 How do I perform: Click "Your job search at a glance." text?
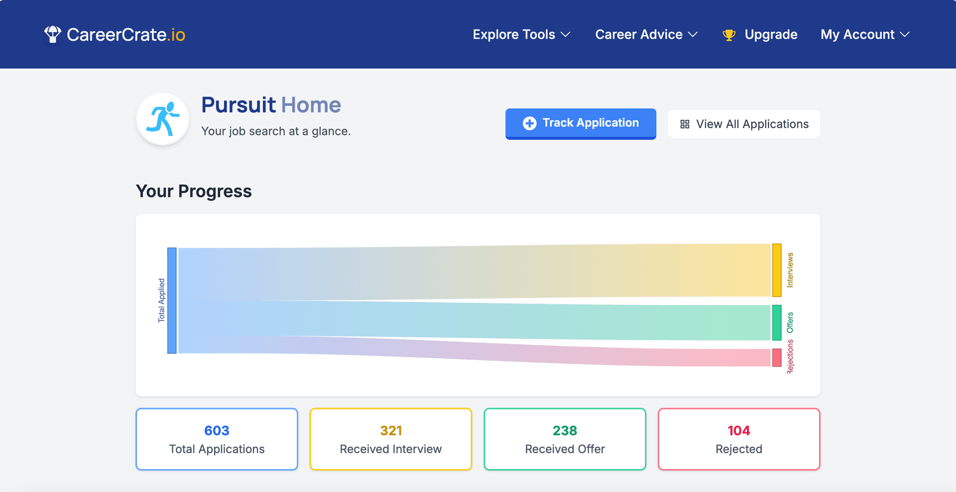(276, 131)
